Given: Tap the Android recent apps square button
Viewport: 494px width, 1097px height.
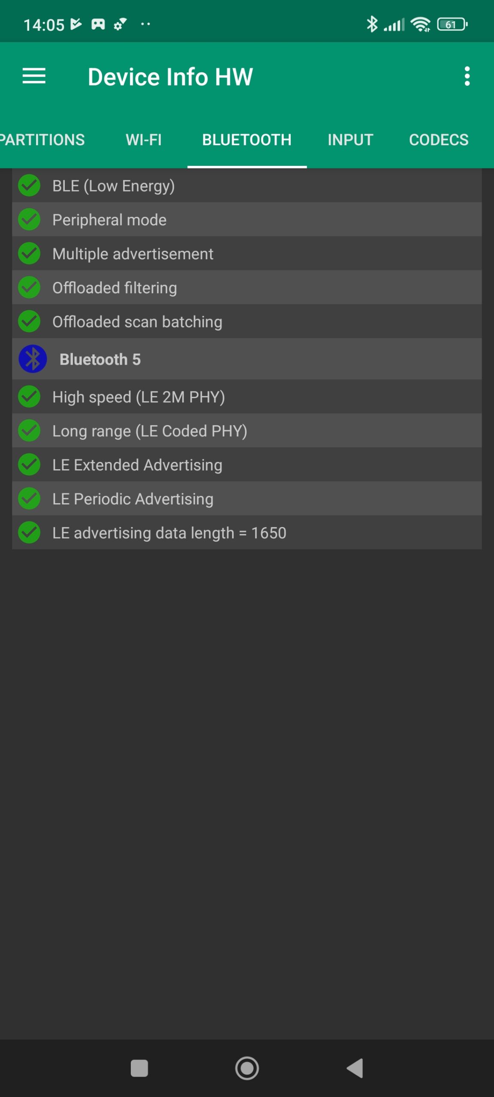Looking at the screenshot, I should (x=139, y=1068).
